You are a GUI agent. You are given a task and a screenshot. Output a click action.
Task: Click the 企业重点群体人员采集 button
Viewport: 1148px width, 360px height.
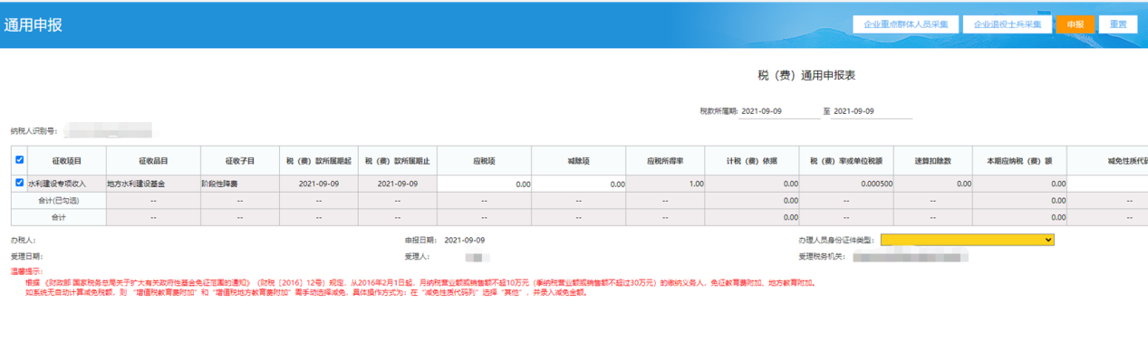(x=905, y=24)
